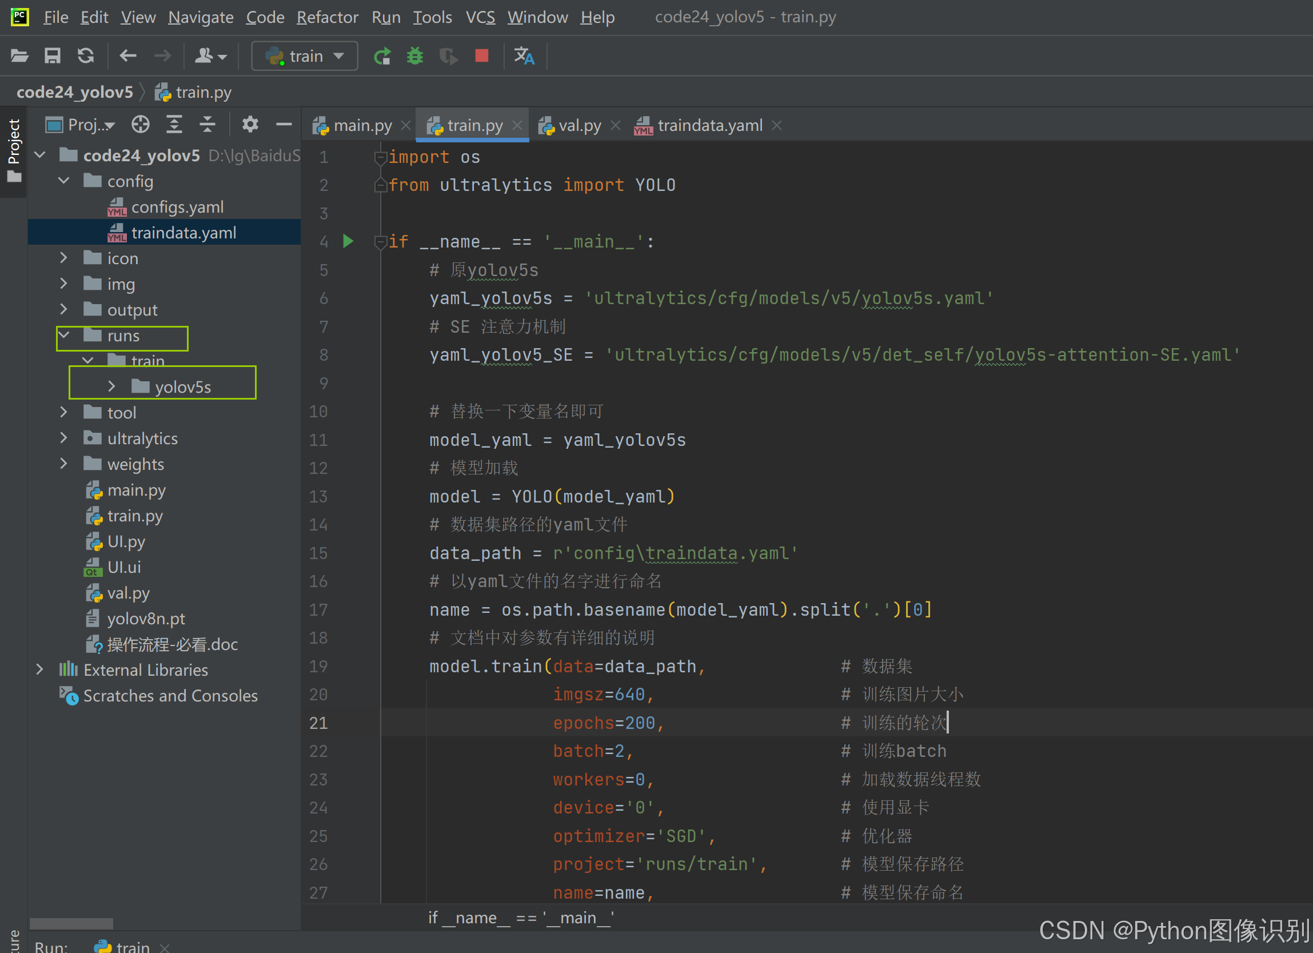Close the traindata.yaml tab
Screen dimensions: 1313x953
pyautogui.click(x=777, y=125)
